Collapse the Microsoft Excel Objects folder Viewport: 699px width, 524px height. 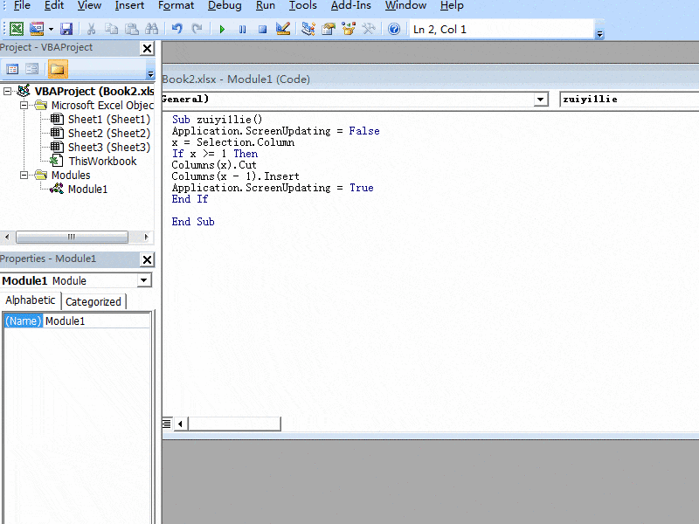click(22, 106)
